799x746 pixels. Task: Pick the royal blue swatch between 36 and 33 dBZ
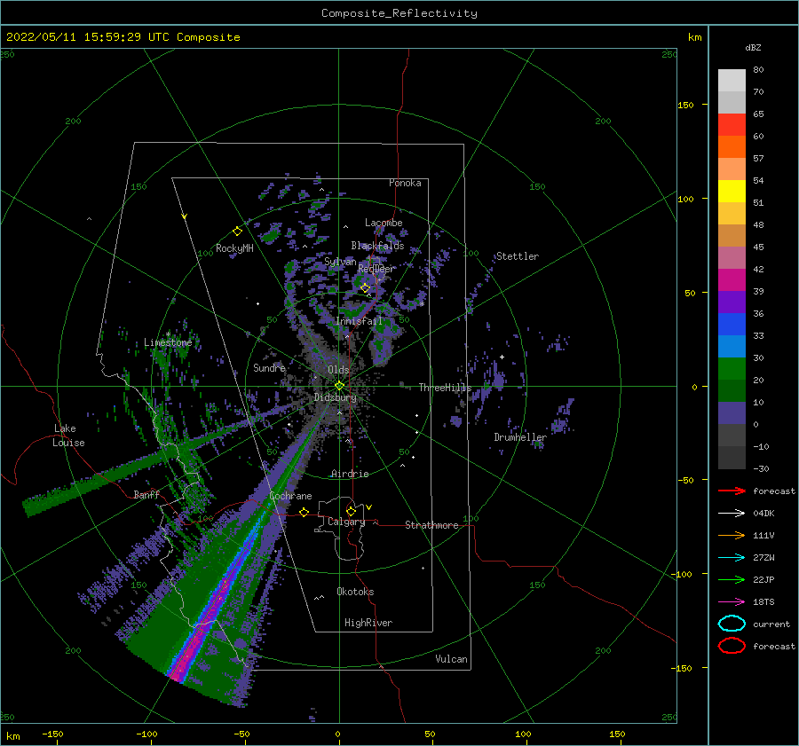(x=732, y=325)
